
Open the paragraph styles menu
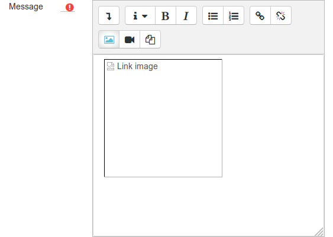click(140, 16)
